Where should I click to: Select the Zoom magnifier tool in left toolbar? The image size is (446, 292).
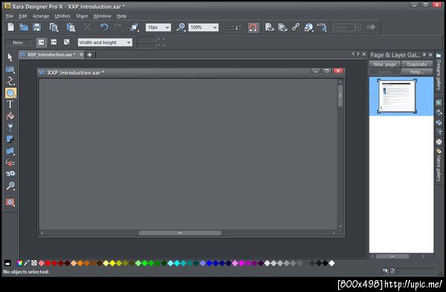10,186
